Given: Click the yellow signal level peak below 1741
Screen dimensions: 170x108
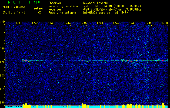Looking at the screenshot, I should [26, 105].
